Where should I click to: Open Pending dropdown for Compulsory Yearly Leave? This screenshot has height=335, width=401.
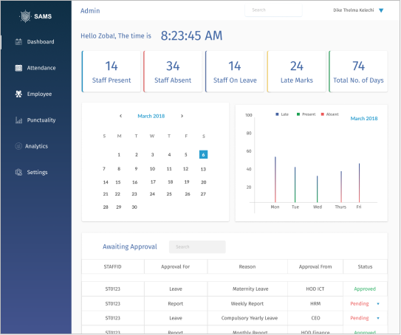[378, 318]
